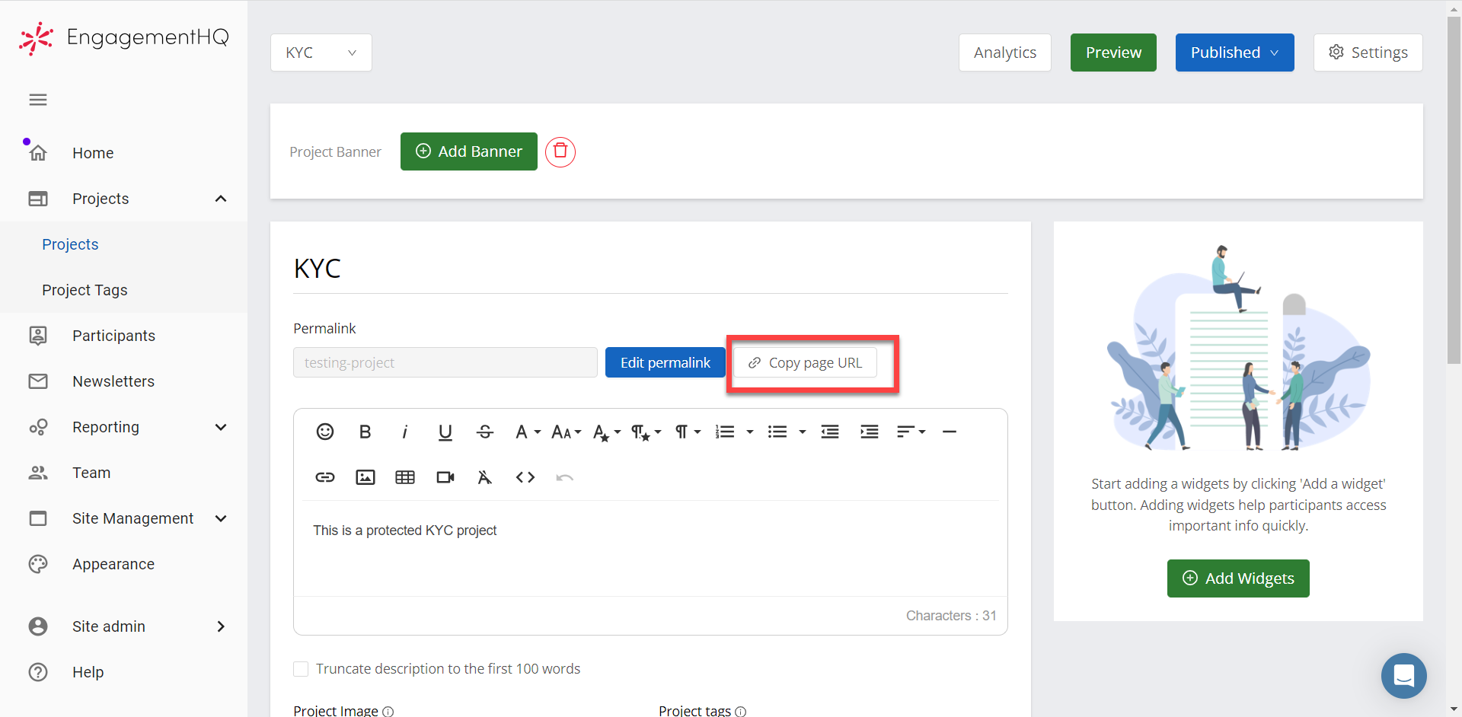Expand the Site Management section
Screen dimensions: 1462x717
point(221,518)
